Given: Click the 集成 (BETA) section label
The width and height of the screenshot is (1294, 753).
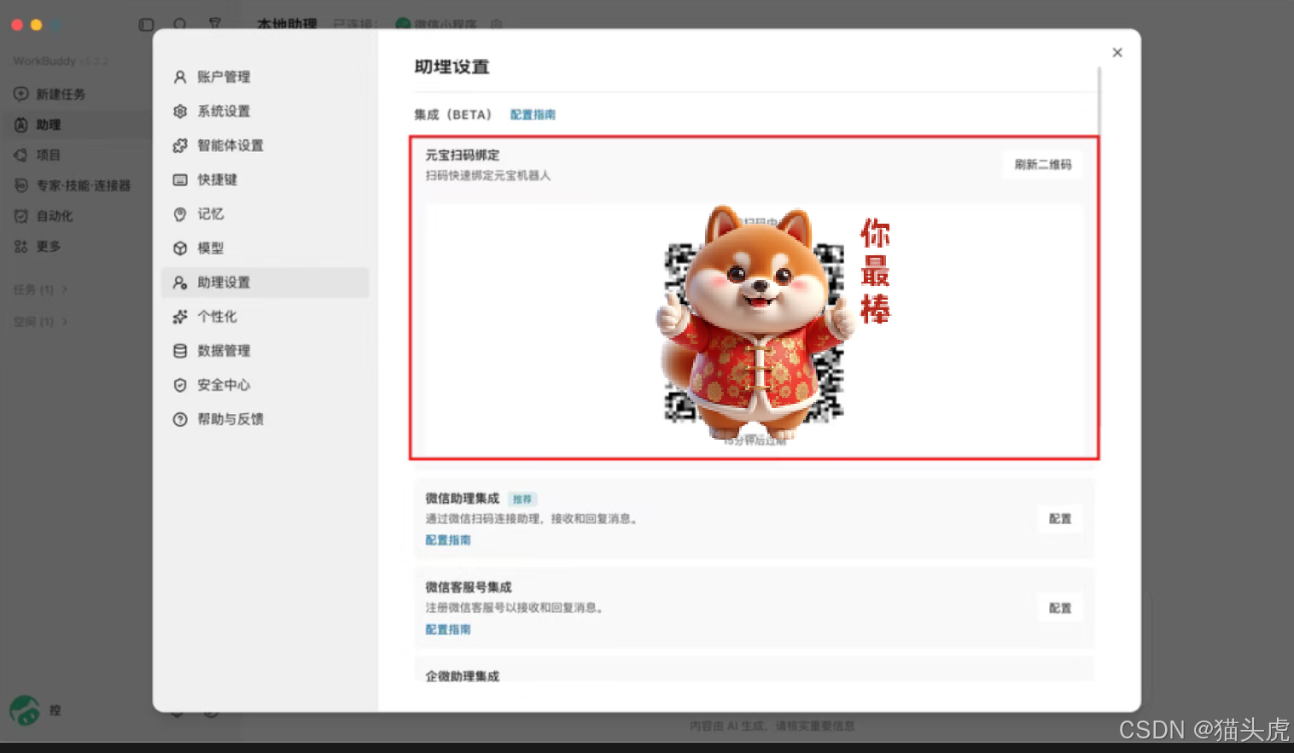Looking at the screenshot, I should 452,114.
